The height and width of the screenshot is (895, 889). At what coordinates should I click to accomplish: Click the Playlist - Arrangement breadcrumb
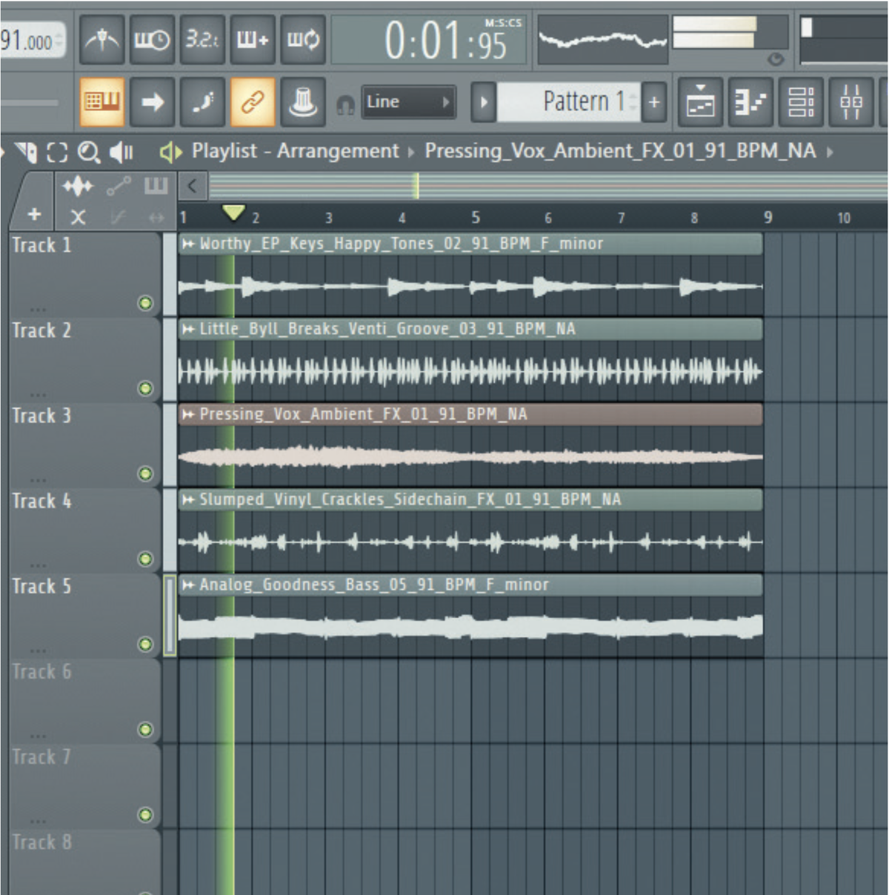(295, 151)
